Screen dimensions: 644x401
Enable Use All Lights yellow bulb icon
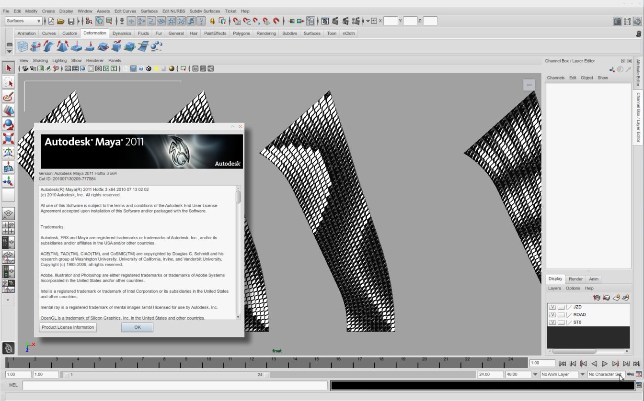tap(156, 69)
